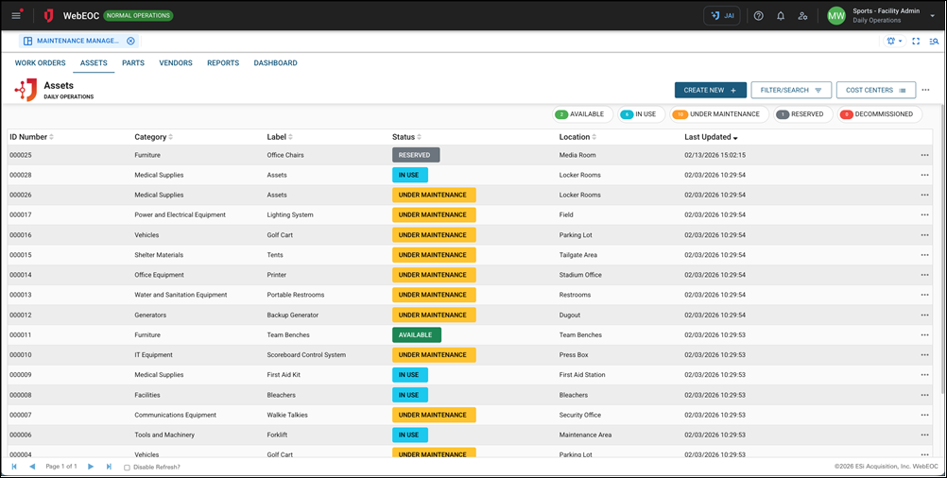Sort by the Last Updated column

pos(710,137)
